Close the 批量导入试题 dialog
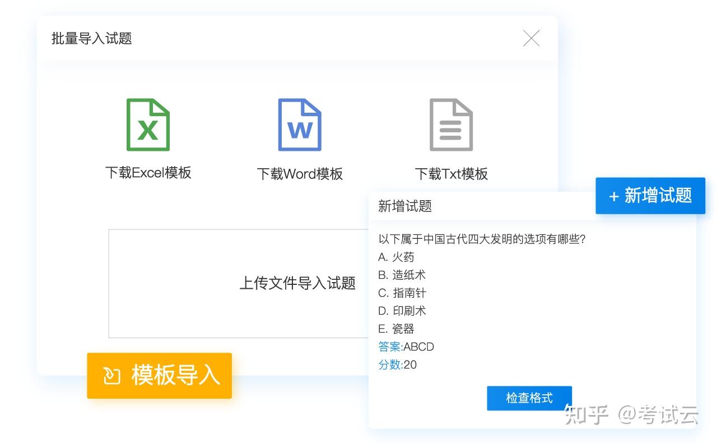 tap(531, 38)
